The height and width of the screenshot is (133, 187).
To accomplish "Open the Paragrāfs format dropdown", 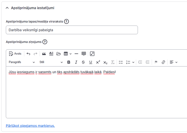I will tap(22, 62).
